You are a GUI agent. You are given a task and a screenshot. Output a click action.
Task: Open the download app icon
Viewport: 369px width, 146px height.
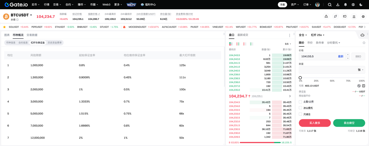click(338, 5)
